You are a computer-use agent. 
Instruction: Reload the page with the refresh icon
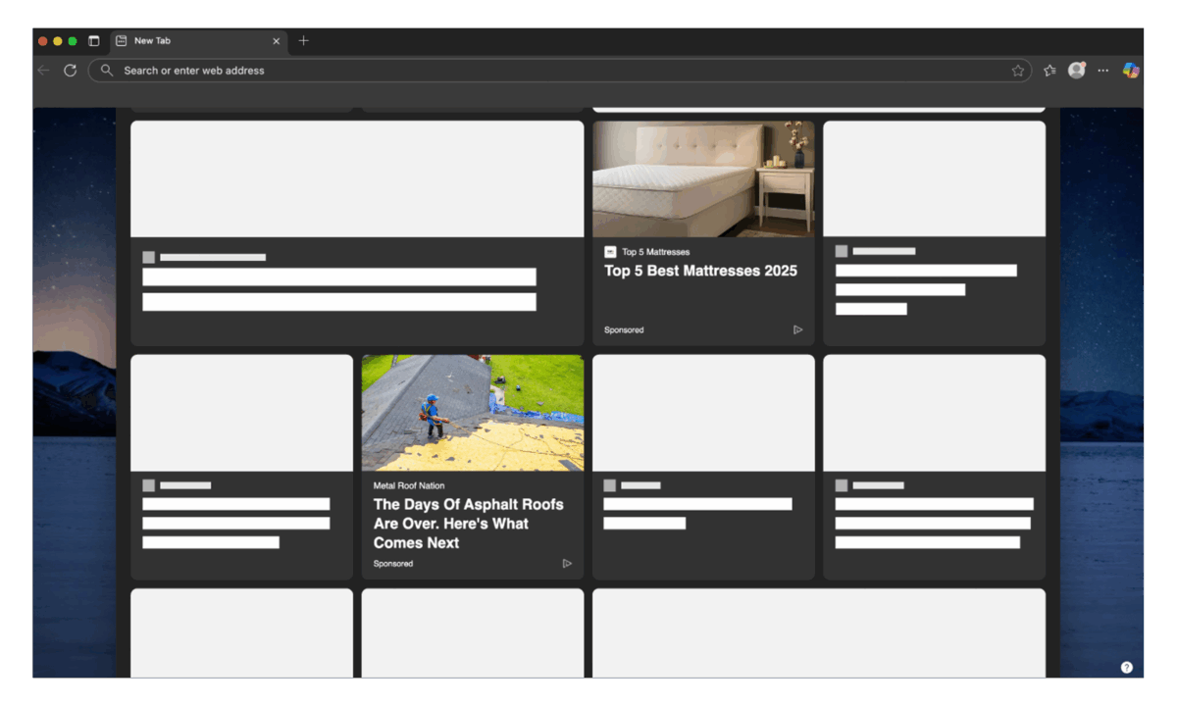(70, 71)
